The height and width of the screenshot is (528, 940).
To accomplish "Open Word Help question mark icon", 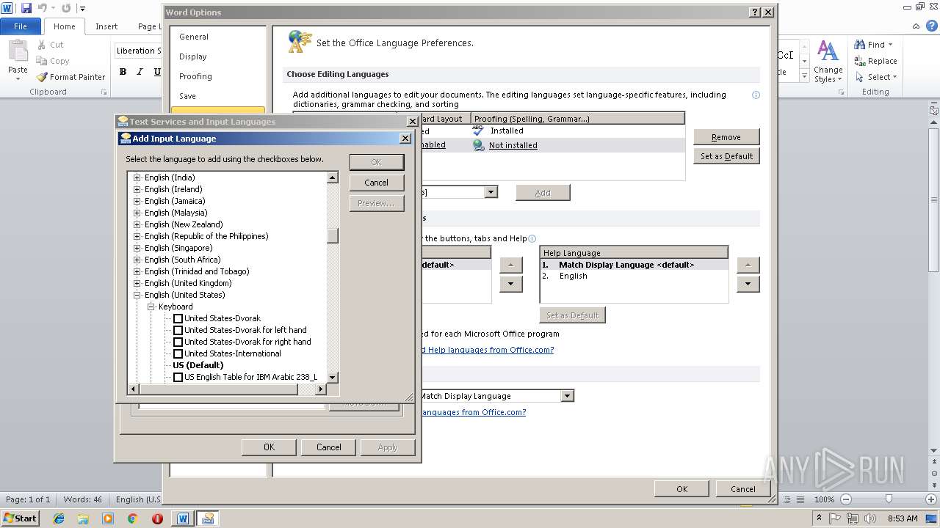I will 932,26.
